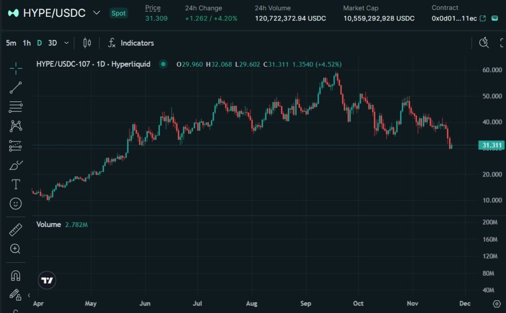
Task: Switch to the 5m timeframe
Action: pos(11,43)
